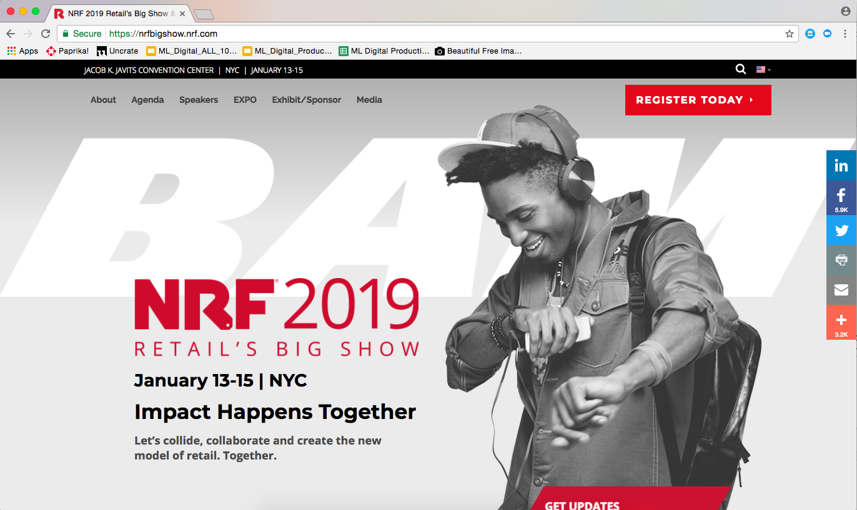Click the "JANUARY 13-15" text in the top bar
The image size is (857, 510).
tap(277, 70)
